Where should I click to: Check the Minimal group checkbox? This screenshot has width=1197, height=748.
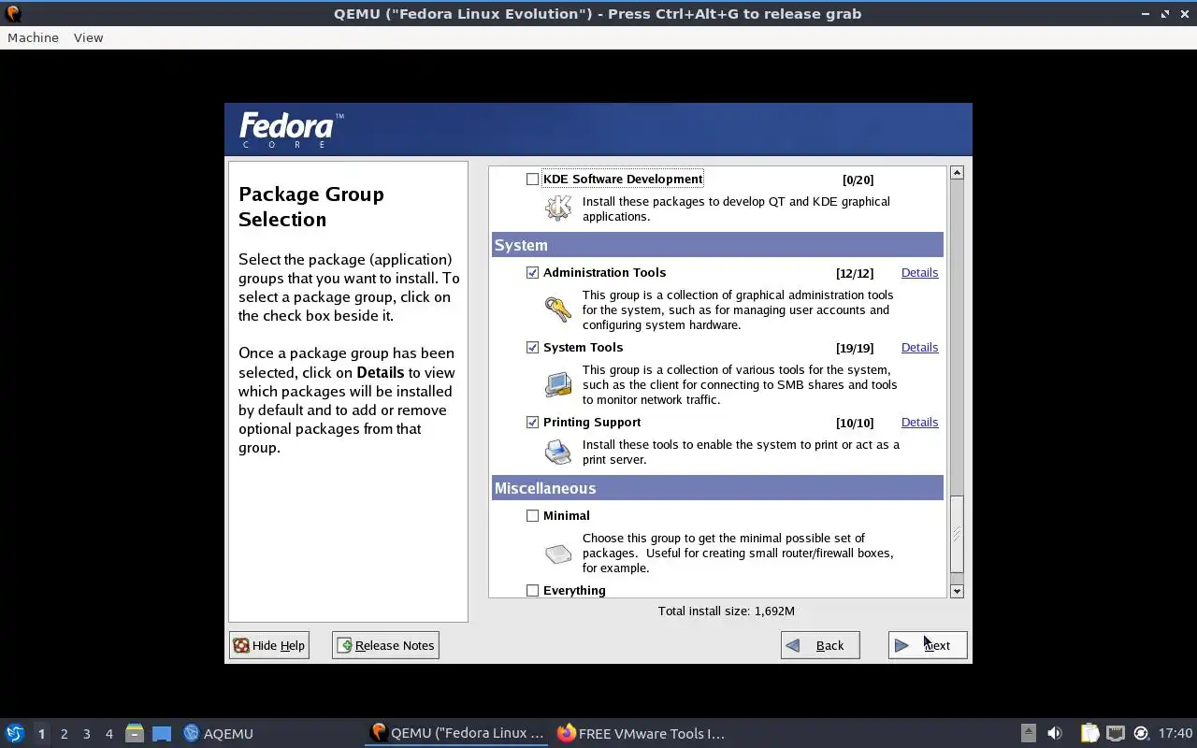pyautogui.click(x=532, y=515)
